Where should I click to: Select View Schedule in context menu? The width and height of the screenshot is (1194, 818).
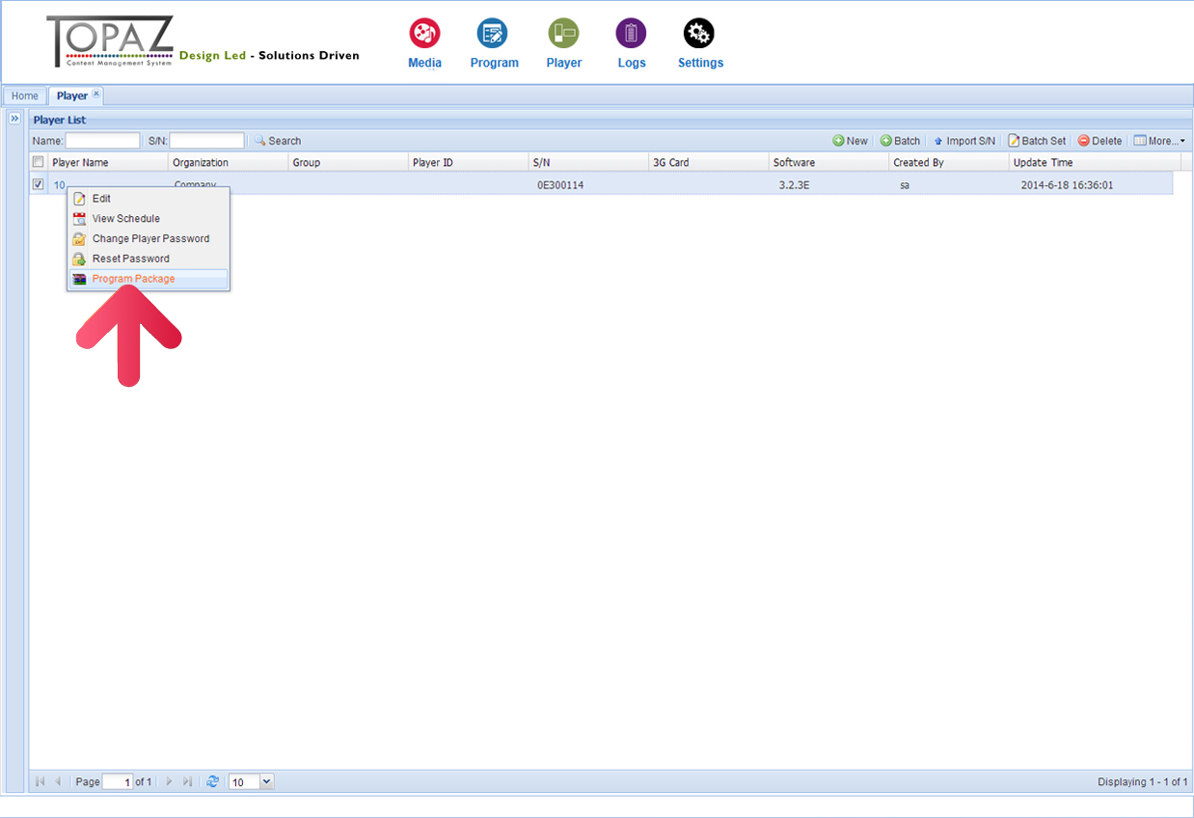[125, 219]
